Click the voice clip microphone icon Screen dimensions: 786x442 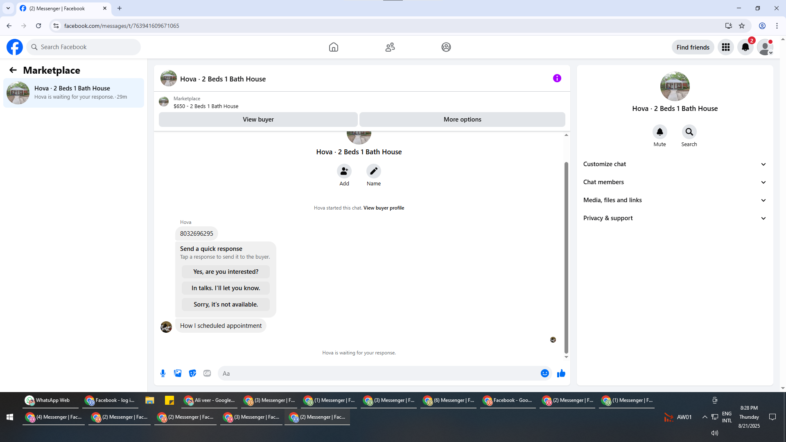tap(163, 373)
